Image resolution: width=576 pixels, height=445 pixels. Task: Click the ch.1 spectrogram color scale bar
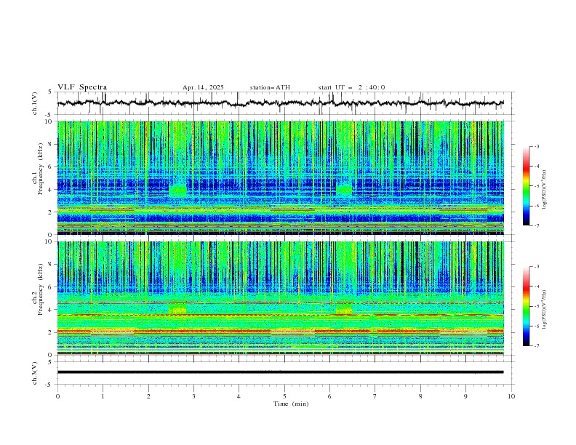[x=526, y=186]
